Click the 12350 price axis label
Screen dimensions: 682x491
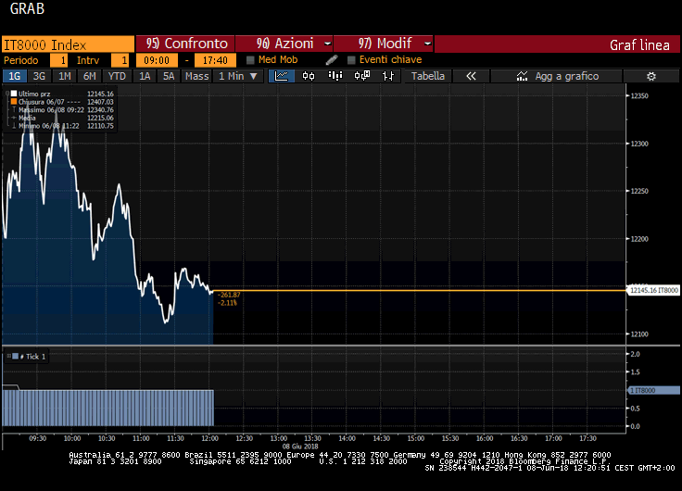coord(639,96)
